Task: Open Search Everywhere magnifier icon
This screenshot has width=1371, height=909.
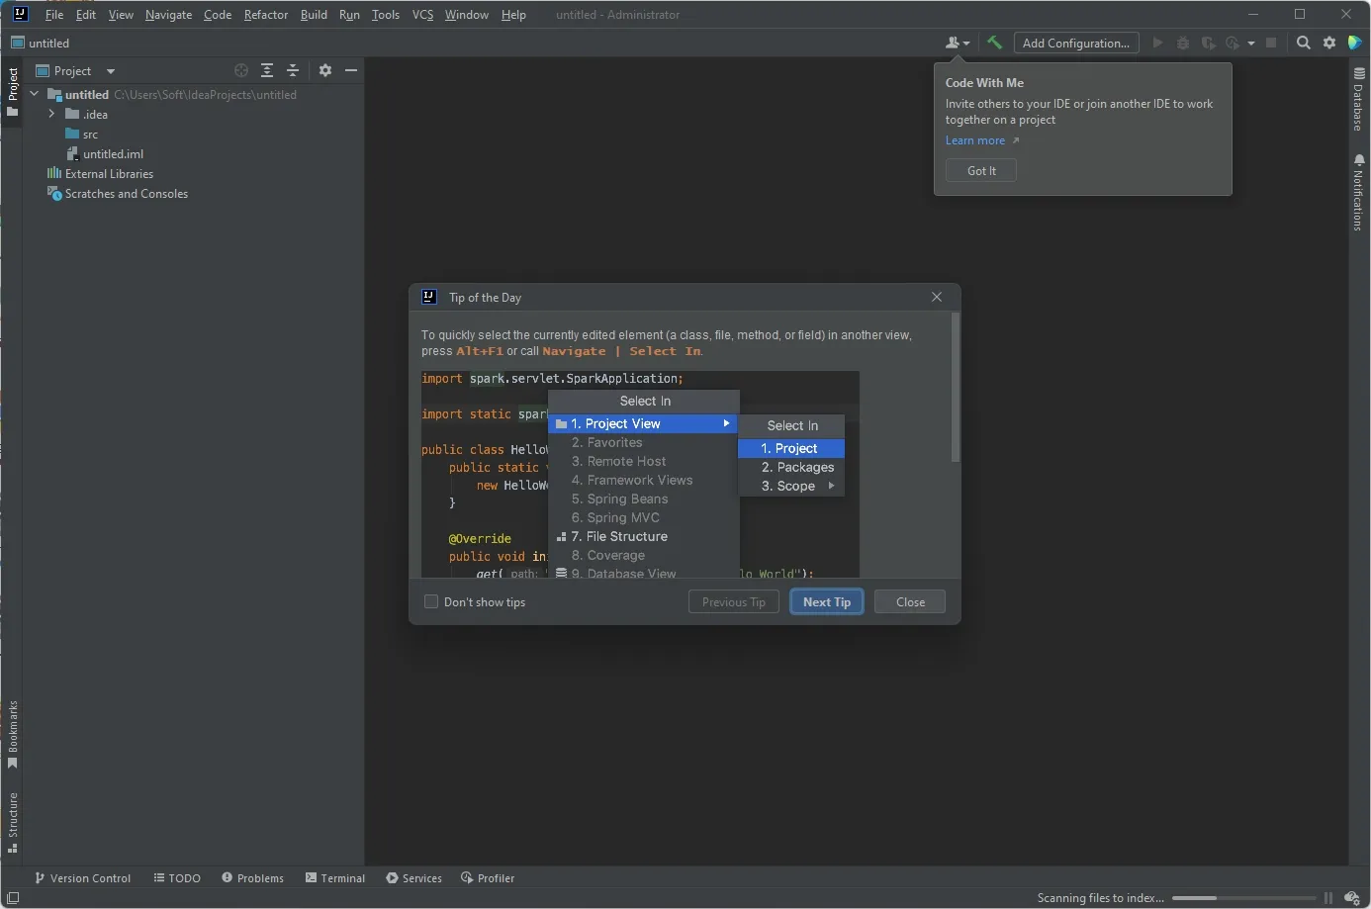Action: [1304, 43]
